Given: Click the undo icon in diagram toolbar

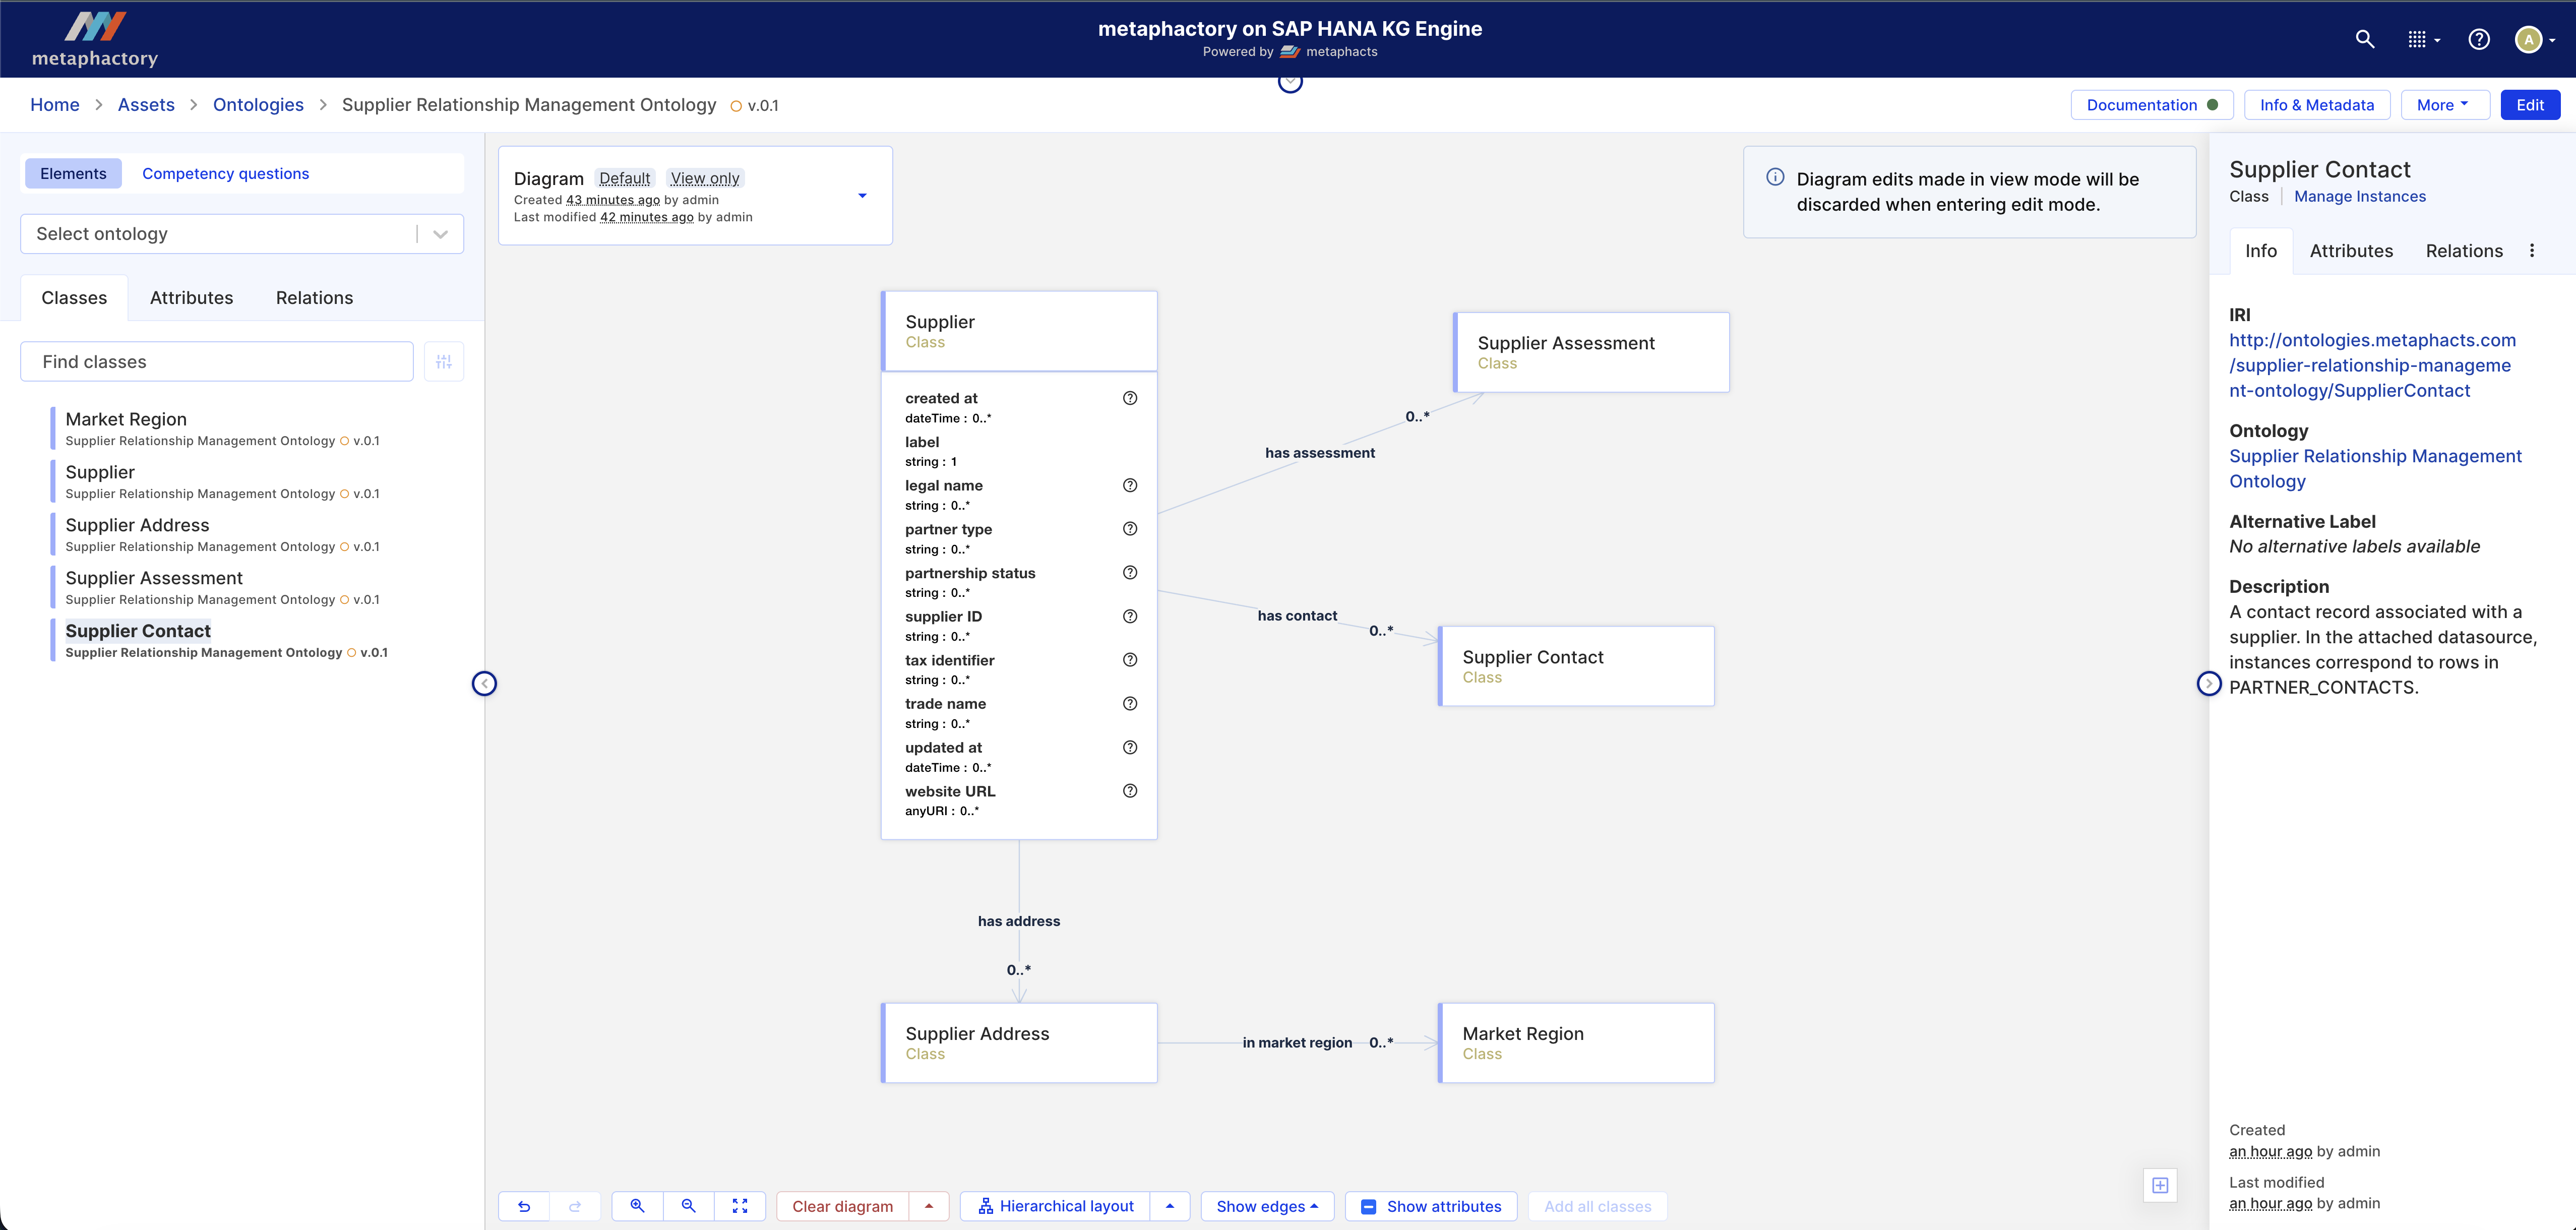Looking at the screenshot, I should pyautogui.click(x=524, y=1206).
